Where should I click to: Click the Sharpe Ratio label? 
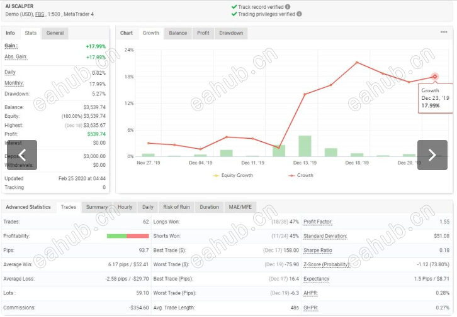point(318,250)
